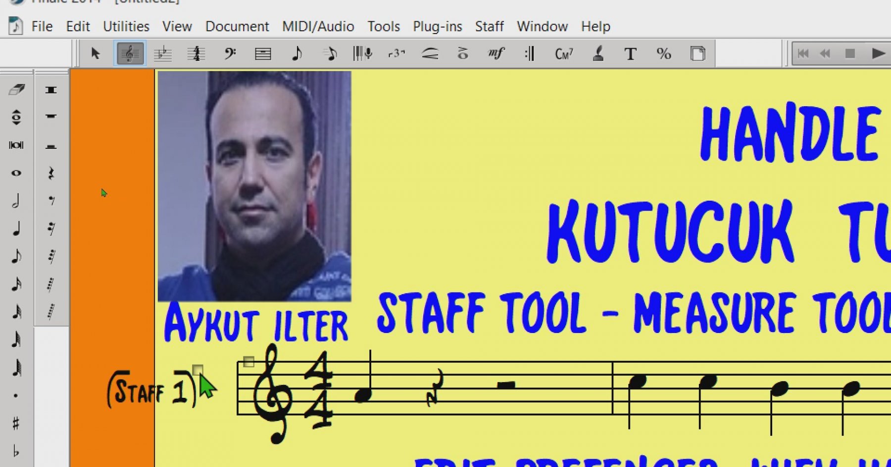Image resolution: width=891 pixels, height=467 pixels.
Task: Click the handle box beside Staff 1 name
Action: pos(198,370)
